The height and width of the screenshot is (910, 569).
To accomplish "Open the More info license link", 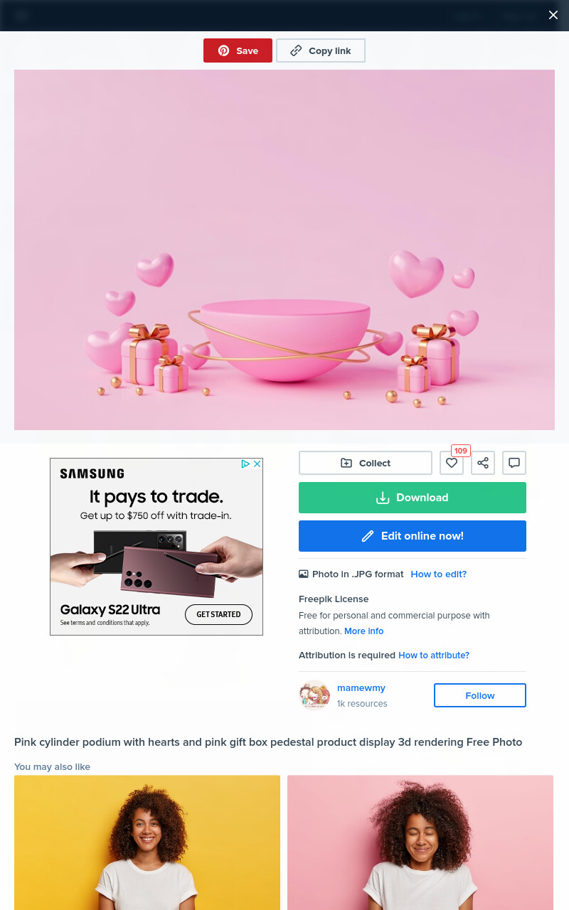I will 364,631.
